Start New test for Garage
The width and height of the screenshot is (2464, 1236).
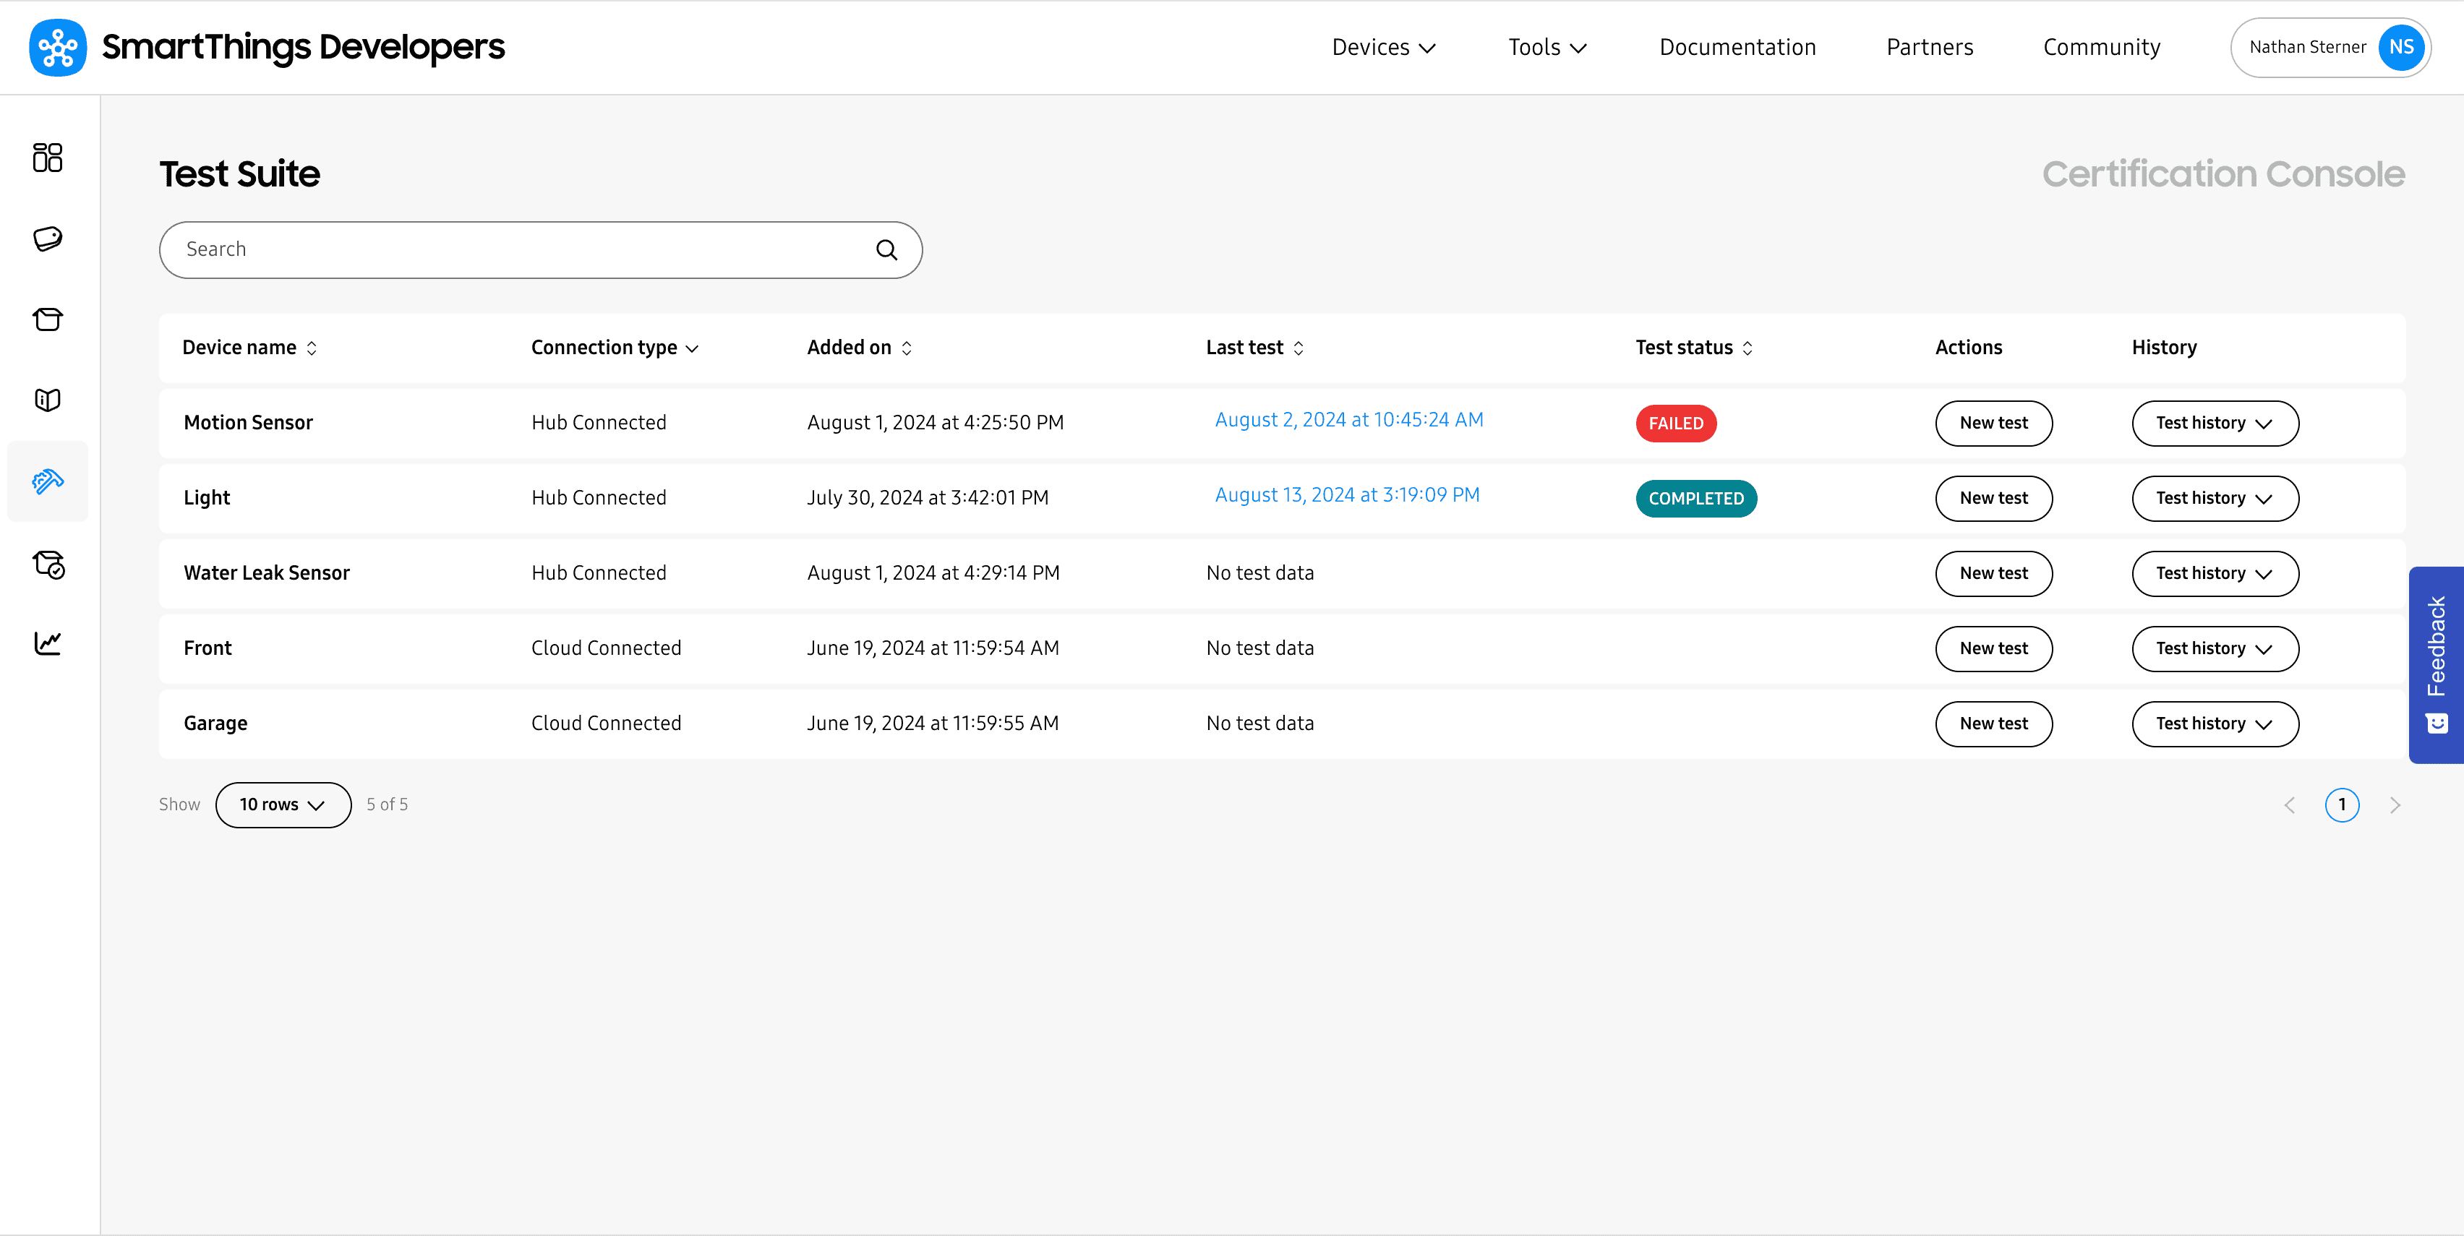coord(1993,724)
